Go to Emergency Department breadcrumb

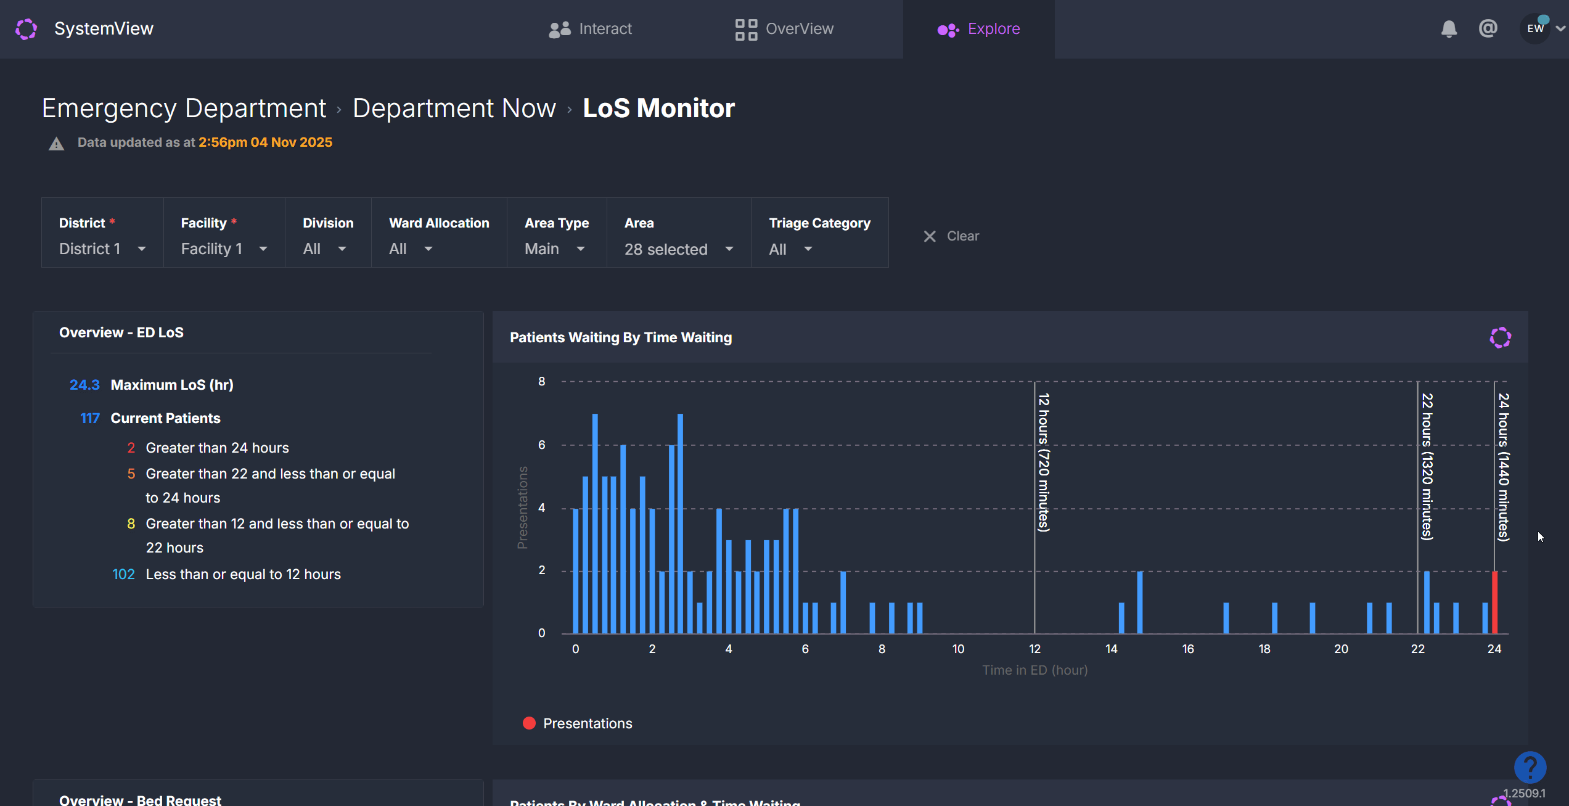184,109
